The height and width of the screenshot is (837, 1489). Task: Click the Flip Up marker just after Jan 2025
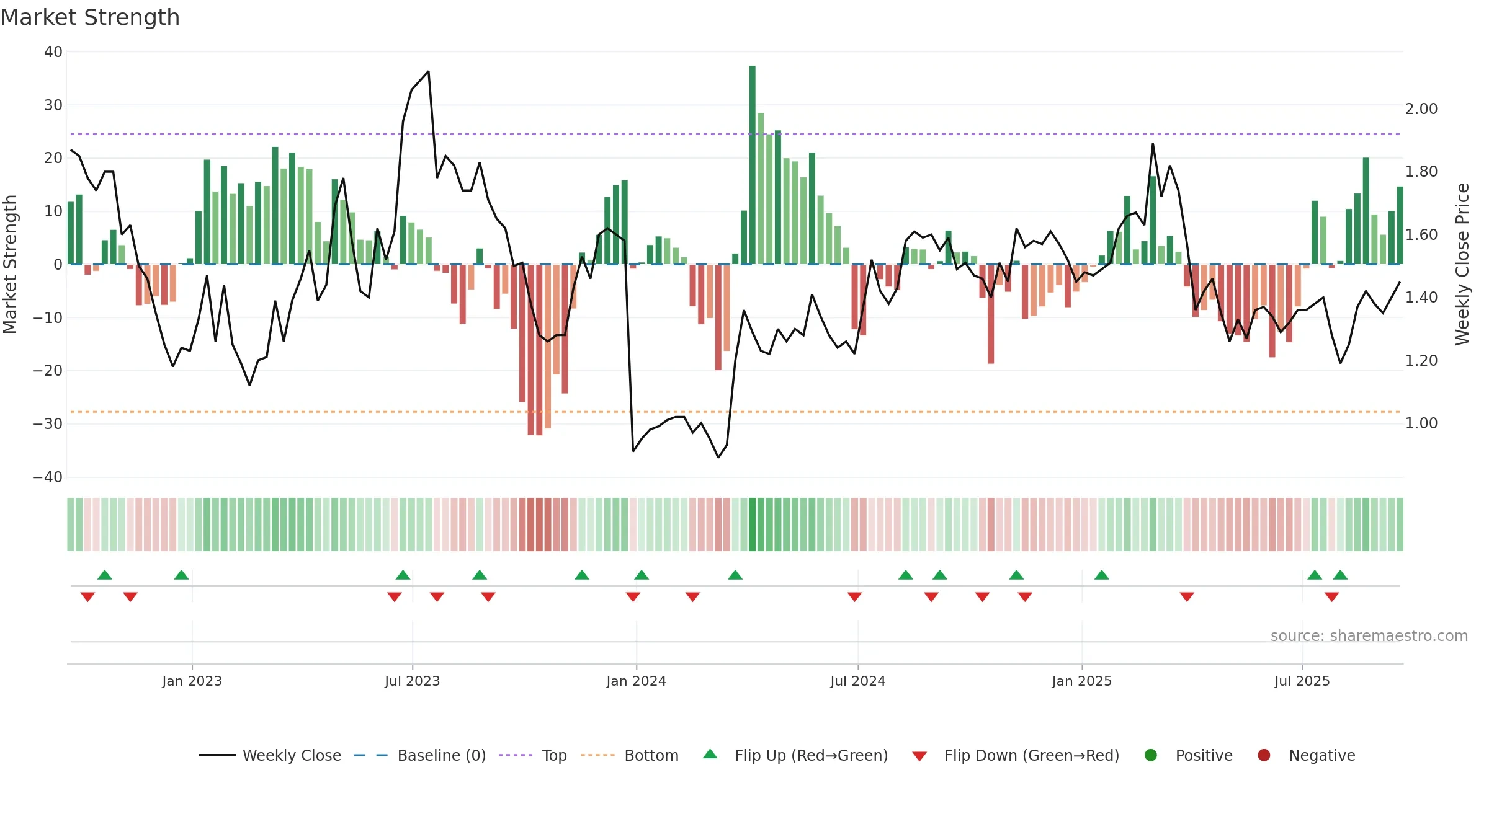click(1102, 575)
